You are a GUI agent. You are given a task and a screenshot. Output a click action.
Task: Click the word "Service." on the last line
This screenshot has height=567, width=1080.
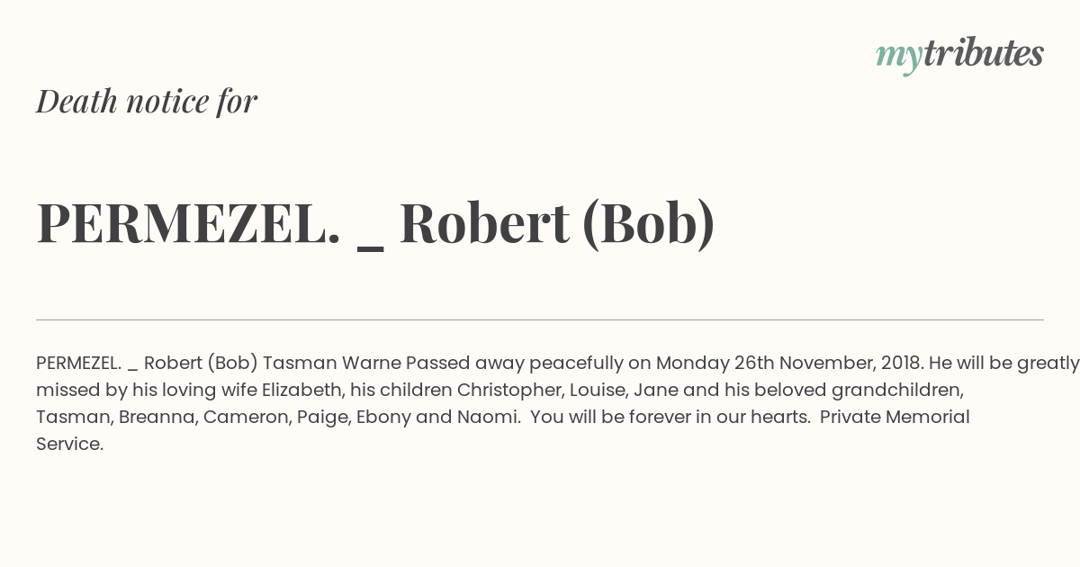coord(70,444)
